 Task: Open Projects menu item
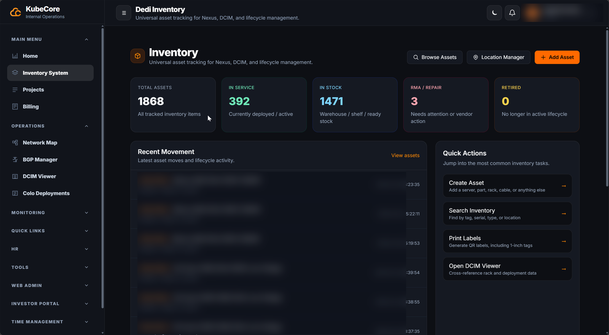50,90
